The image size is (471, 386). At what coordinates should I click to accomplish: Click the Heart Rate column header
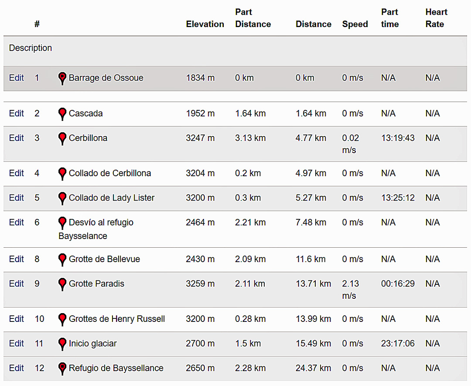pyautogui.click(x=436, y=18)
